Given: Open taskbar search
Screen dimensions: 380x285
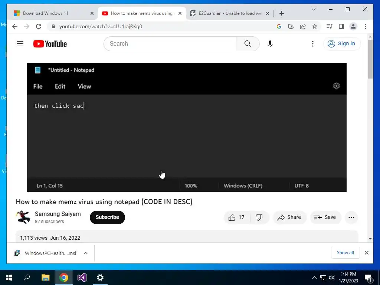Looking at the screenshot, I should [27, 278].
